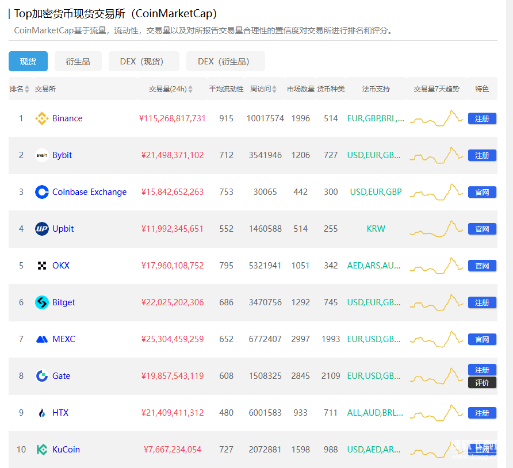Click HTX 7-day volume trend chart
Viewport: 513px width, 468px height.
(437, 413)
